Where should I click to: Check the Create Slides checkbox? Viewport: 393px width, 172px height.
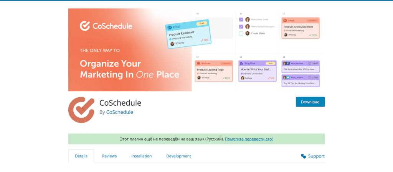[241, 33]
